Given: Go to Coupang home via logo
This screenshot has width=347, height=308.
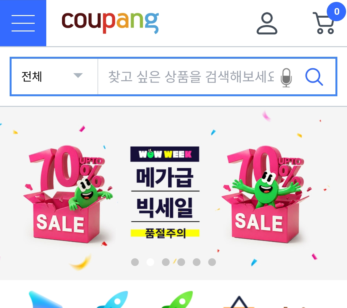Looking at the screenshot, I should pyautogui.click(x=110, y=21).
